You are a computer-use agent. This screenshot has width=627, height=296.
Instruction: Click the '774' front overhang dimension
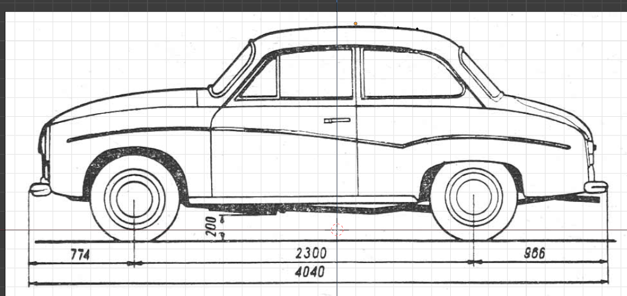tap(80, 255)
